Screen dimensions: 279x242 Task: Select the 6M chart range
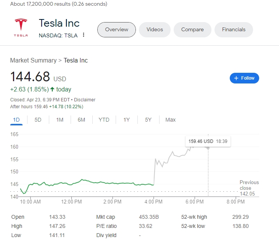click(81, 120)
